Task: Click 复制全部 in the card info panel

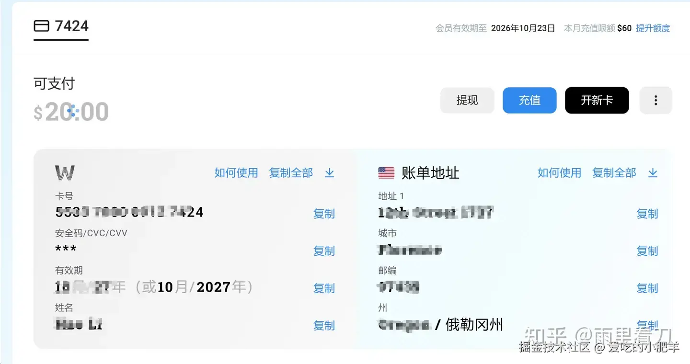Action: coord(291,173)
